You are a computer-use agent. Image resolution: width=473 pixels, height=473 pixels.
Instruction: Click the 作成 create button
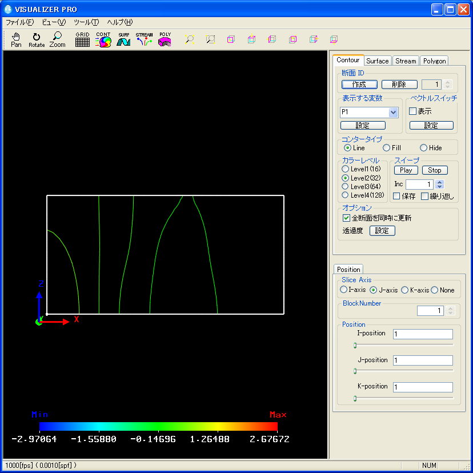click(359, 85)
